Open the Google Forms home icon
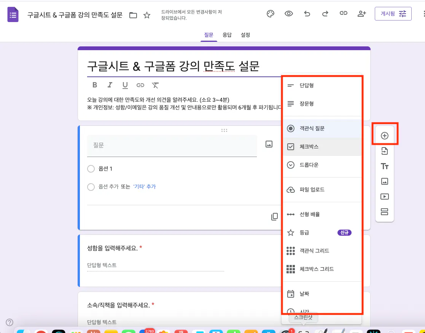This screenshot has width=425, height=333. click(x=13, y=14)
